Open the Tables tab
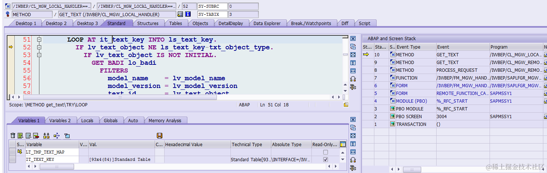This screenshot has width=547, height=173. [176, 23]
